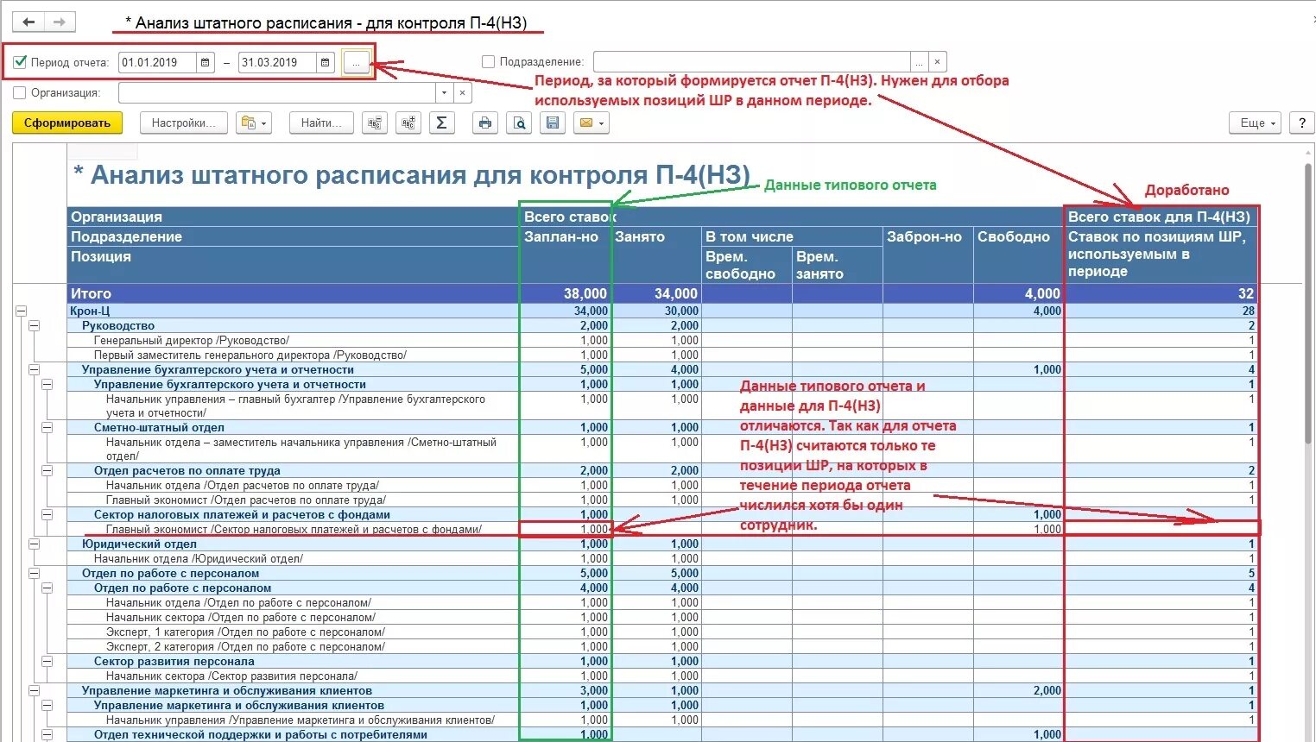Open help with the question mark button

[1302, 123]
